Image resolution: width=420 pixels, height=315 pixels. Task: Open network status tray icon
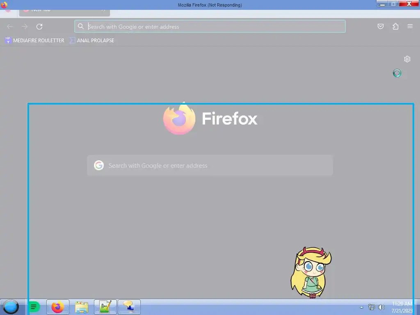pos(372,307)
